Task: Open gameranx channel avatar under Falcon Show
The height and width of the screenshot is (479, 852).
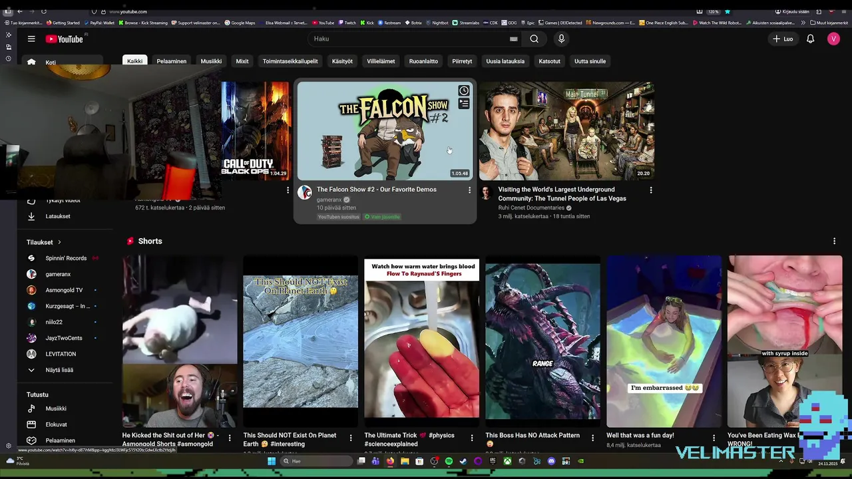Action: pos(305,193)
